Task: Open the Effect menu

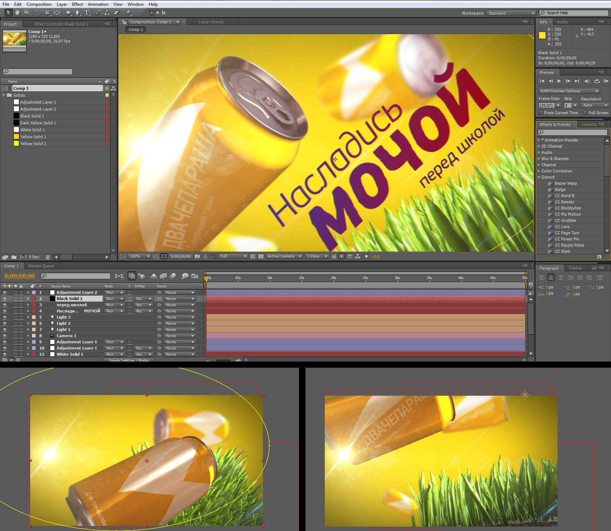Action: pyautogui.click(x=77, y=4)
